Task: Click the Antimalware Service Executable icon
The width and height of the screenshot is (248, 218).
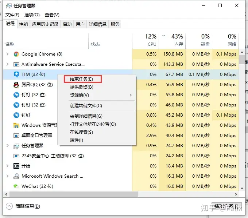Action: [16, 64]
